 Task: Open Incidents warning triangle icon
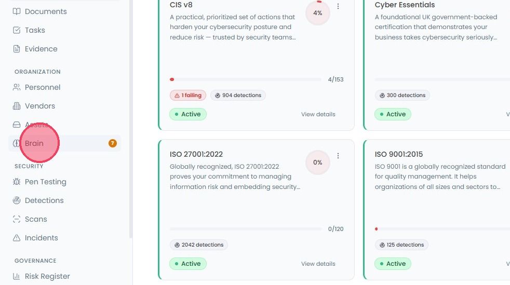(x=16, y=238)
